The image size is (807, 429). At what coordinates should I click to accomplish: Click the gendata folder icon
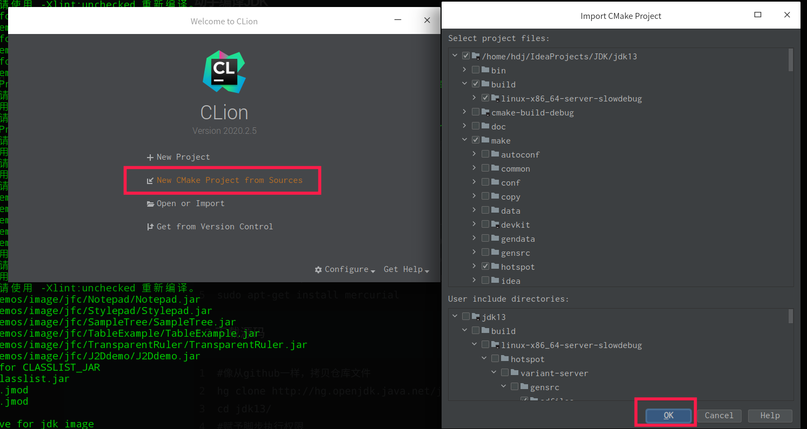[x=495, y=239]
